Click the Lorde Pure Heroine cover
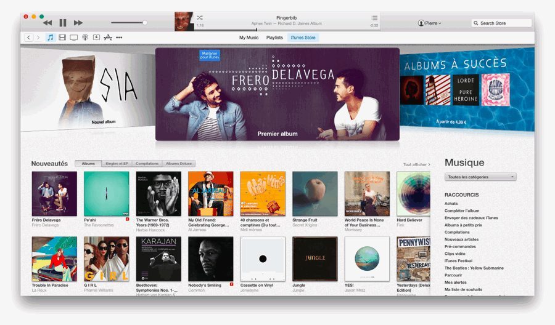The width and height of the screenshot is (555, 325). click(x=466, y=90)
